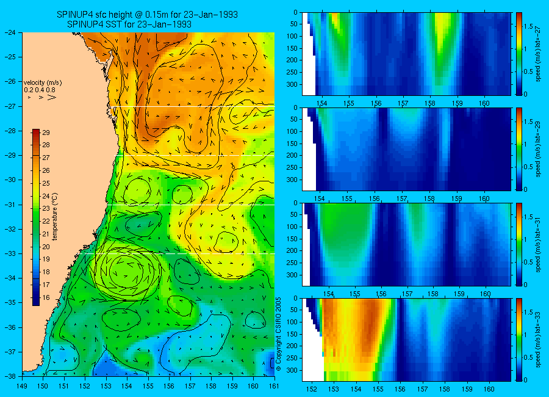Click the "160" longitude tick under the lat=-27 panel

click(484, 103)
